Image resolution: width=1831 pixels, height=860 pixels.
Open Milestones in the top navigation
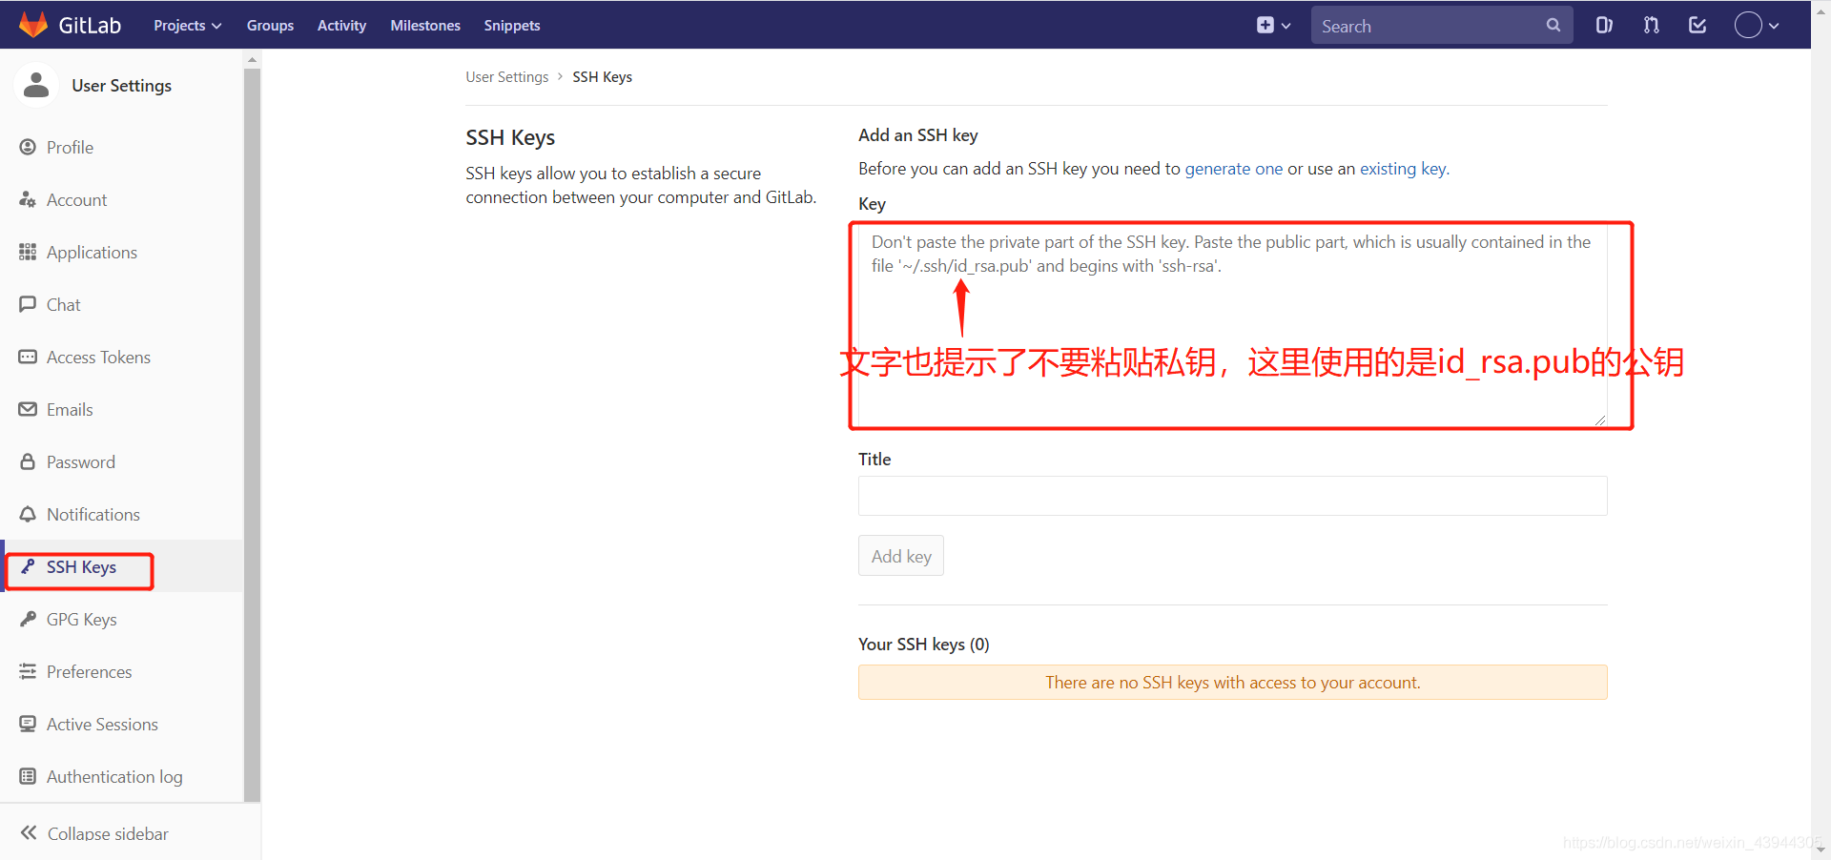click(x=425, y=26)
